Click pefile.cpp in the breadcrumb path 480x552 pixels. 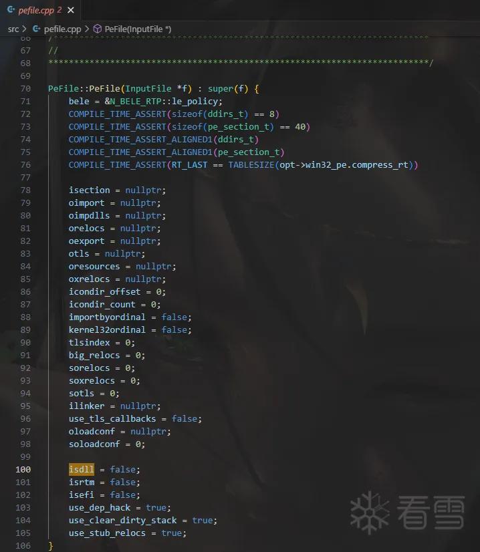point(62,29)
